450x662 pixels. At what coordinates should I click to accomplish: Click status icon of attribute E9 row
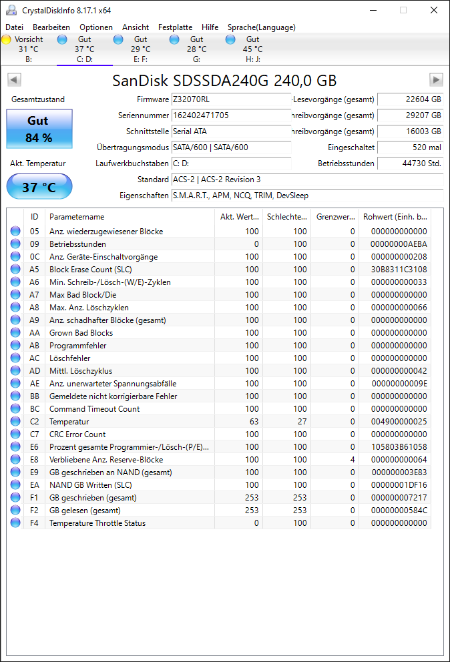[15, 472]
